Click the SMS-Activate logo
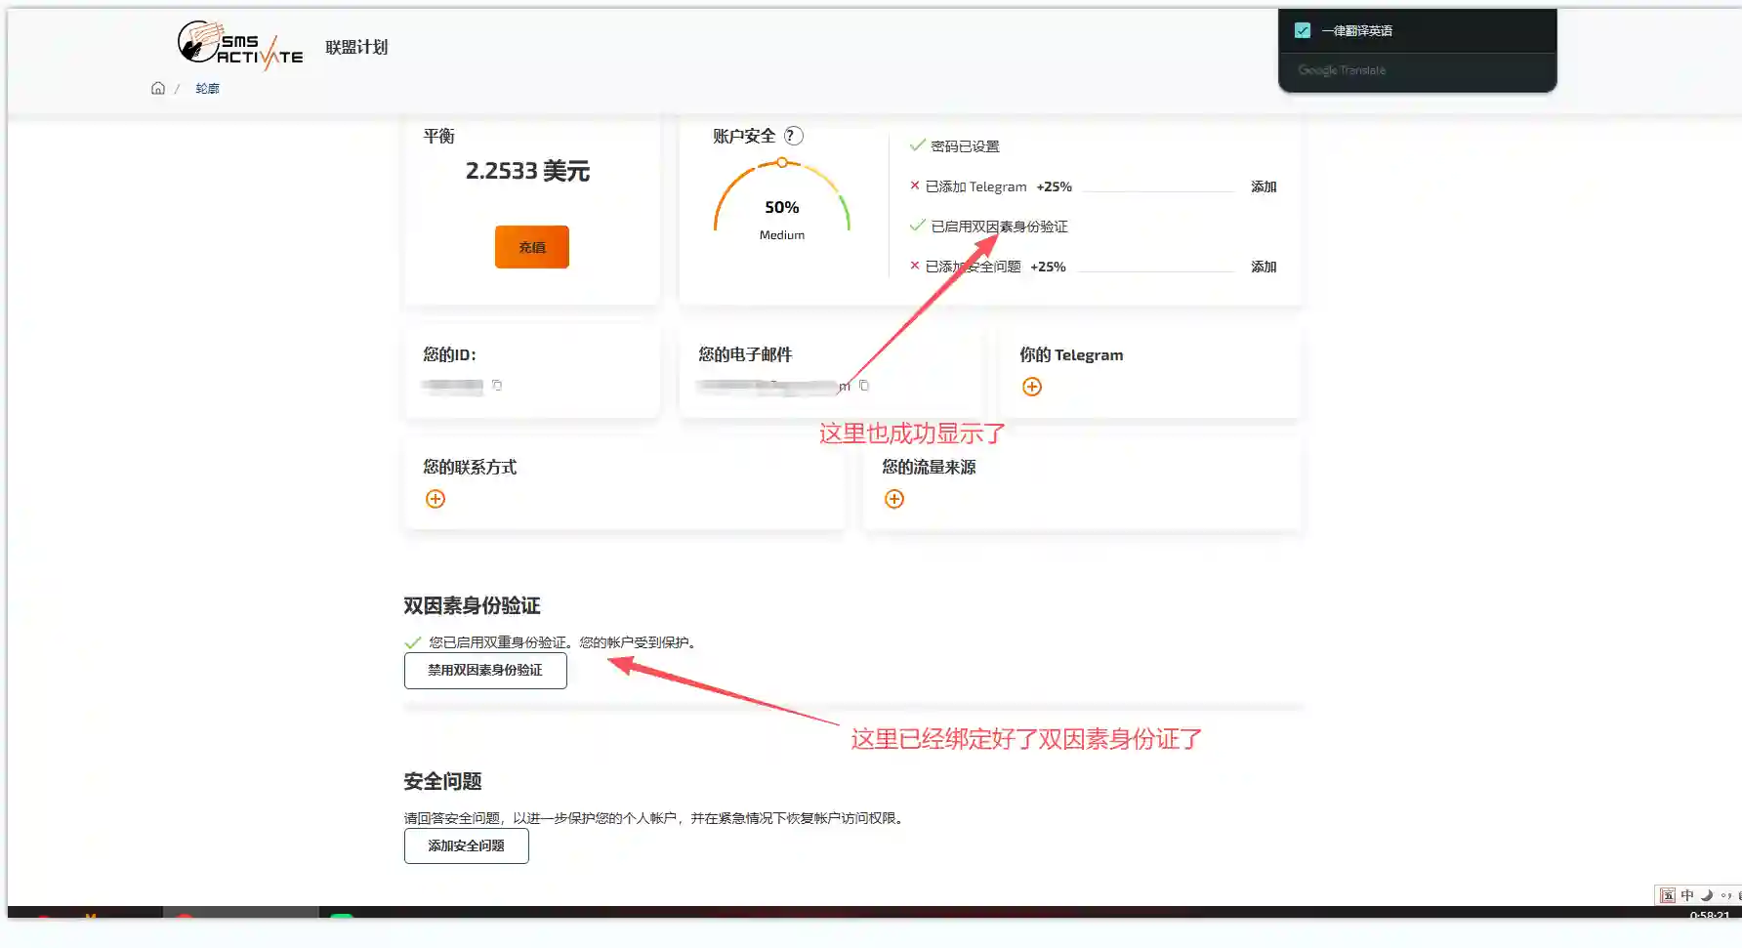This screenshot has width=1742, height=948. pos(239,44)
